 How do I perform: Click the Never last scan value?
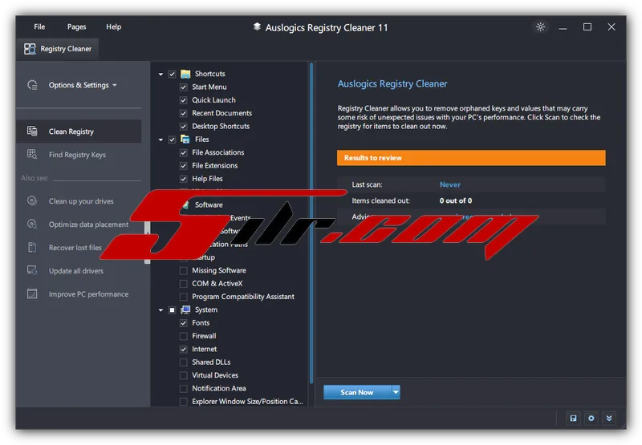(450, 184)
